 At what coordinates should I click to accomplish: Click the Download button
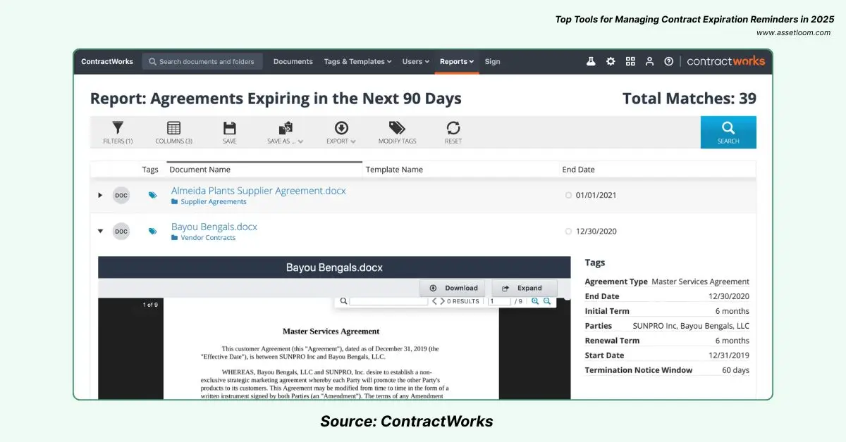point(453,288)
